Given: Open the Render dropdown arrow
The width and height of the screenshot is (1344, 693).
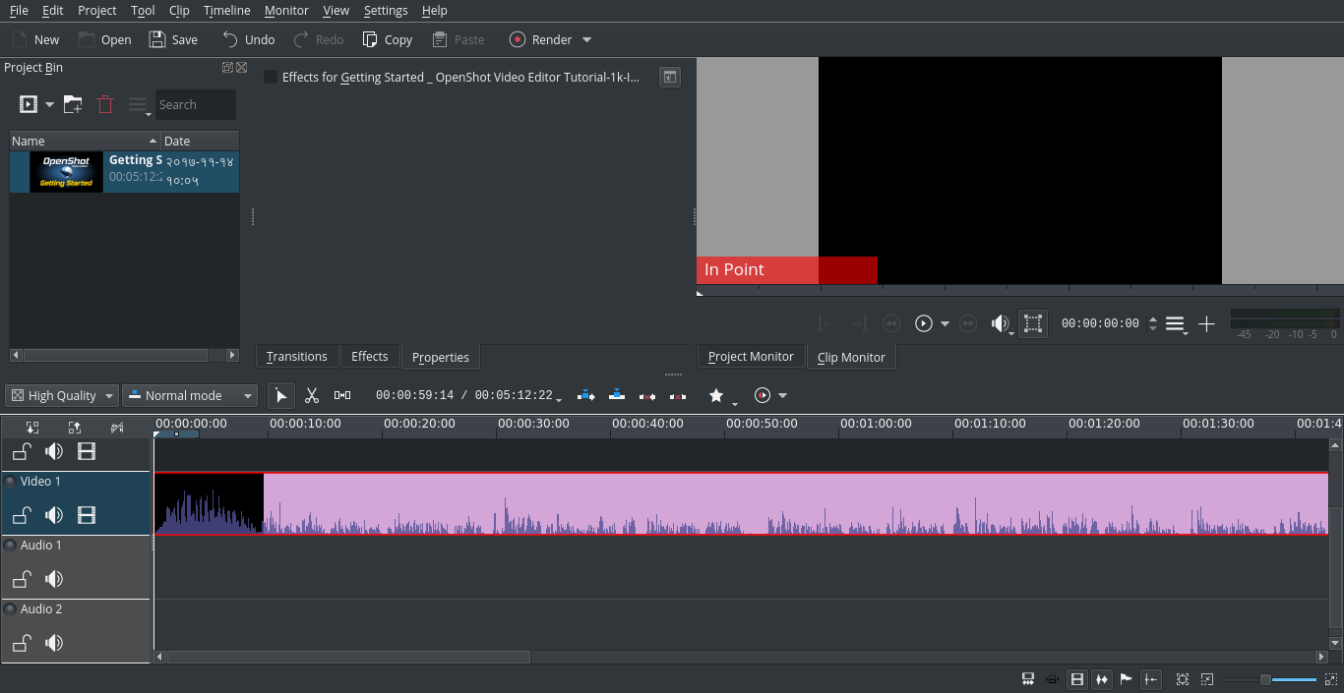Looking at the screenshot, I should pyautogui.click(x=586, y=39).
